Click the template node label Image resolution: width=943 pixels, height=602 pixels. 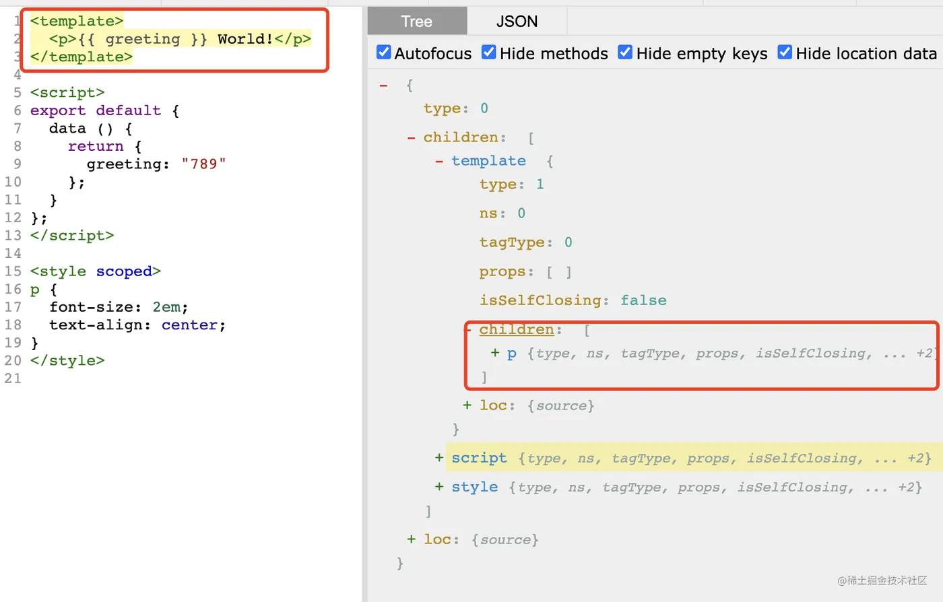point(488,161)
